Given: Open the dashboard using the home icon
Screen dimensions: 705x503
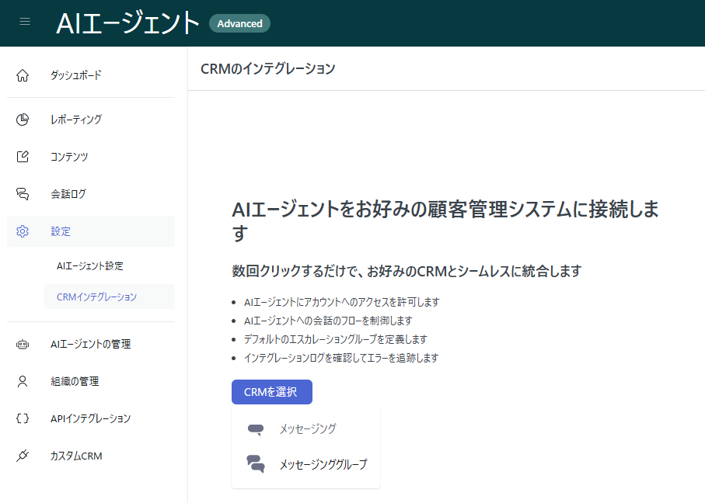Looking at the screenshot, I should tap(22, 75).
